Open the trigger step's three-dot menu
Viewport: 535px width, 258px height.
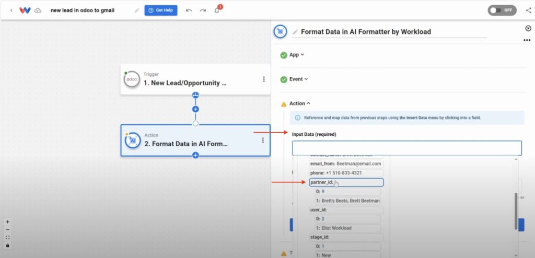(263, 79)
